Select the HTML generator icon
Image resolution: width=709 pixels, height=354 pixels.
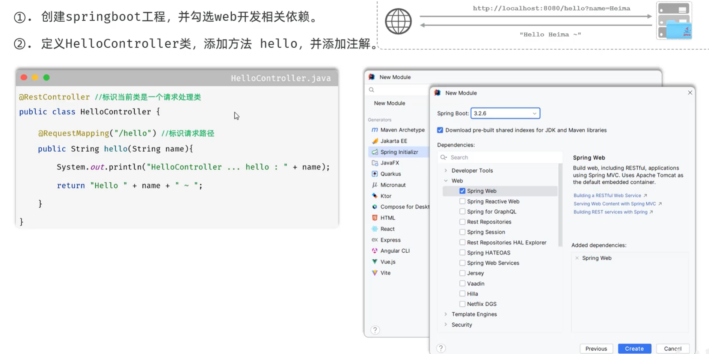point(374,218)
